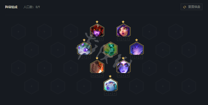This screenshot has height=105, width=208.
Task: Add item to last slot under white furry champion
Action: 88,57
